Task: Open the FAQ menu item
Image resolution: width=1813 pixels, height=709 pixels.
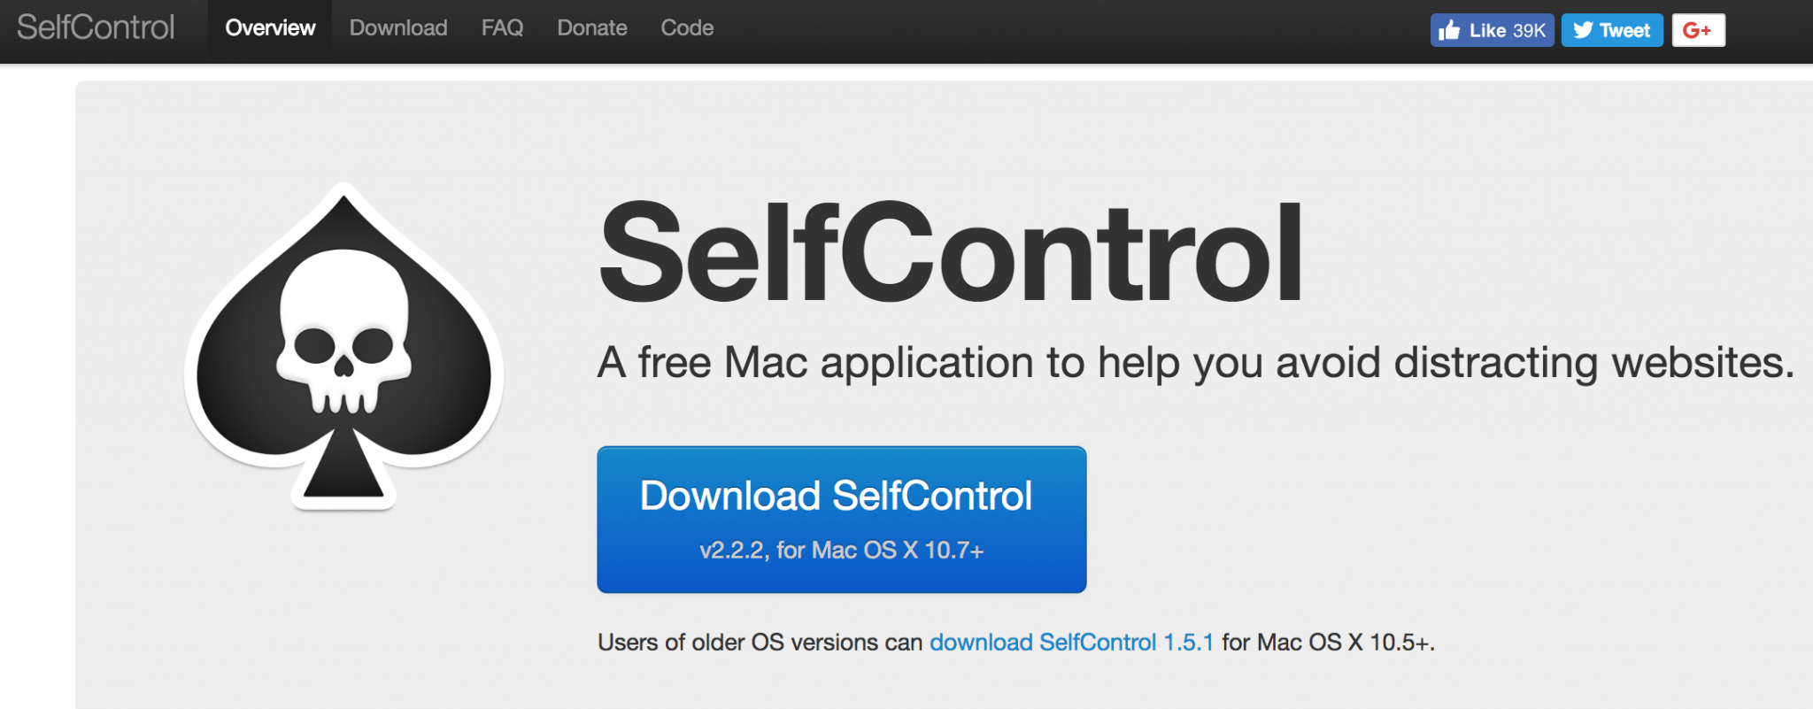Action: click(502, 28)
